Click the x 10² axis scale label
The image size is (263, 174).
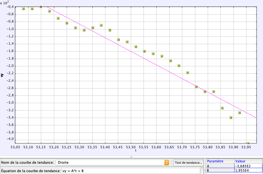point(6,2)
